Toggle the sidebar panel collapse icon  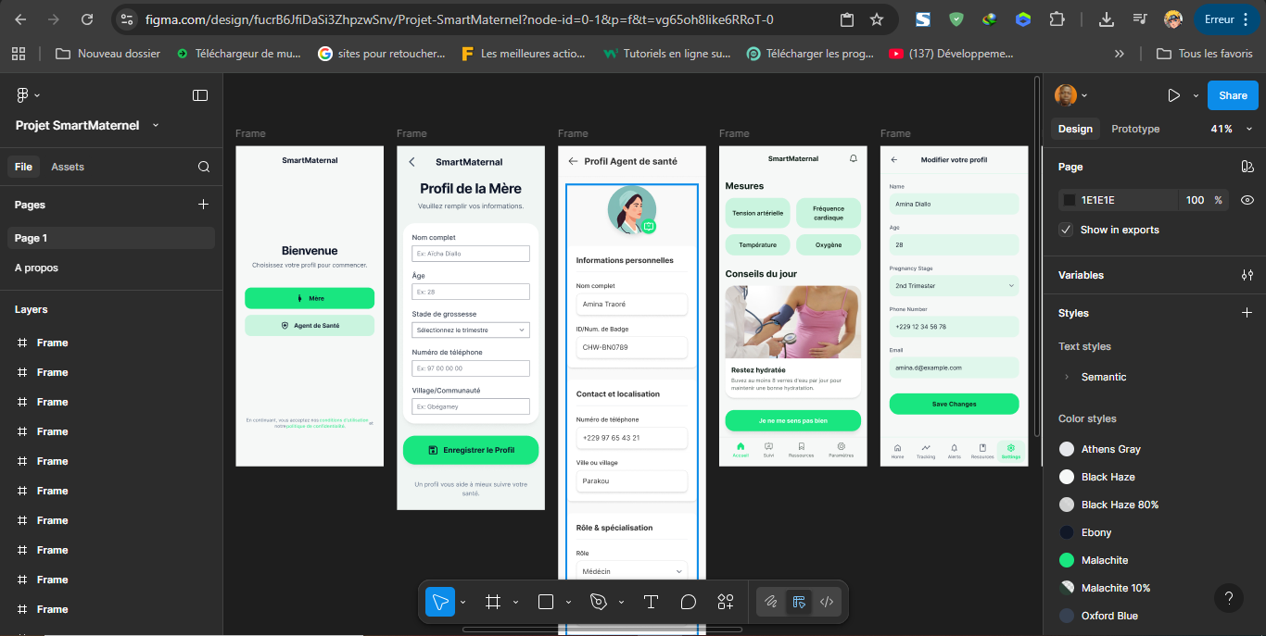[x=200, y=95]
